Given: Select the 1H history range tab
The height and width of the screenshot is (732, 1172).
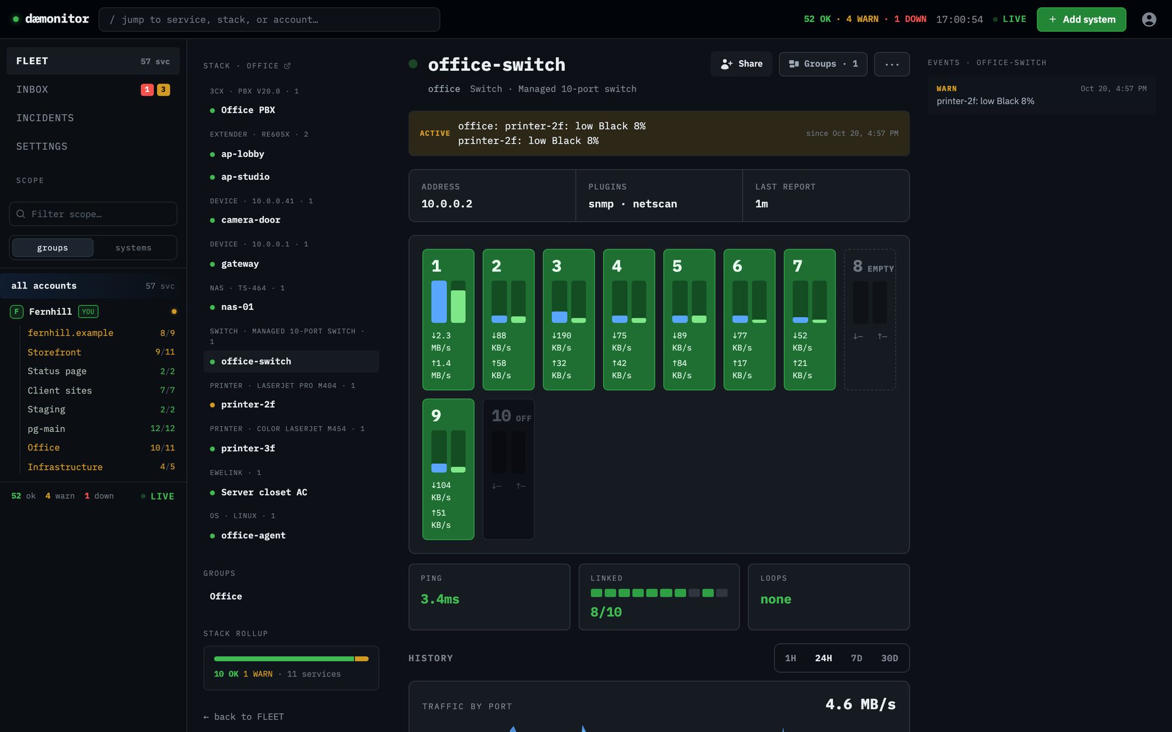Looking at the screenshot, I should coord(790,658).
